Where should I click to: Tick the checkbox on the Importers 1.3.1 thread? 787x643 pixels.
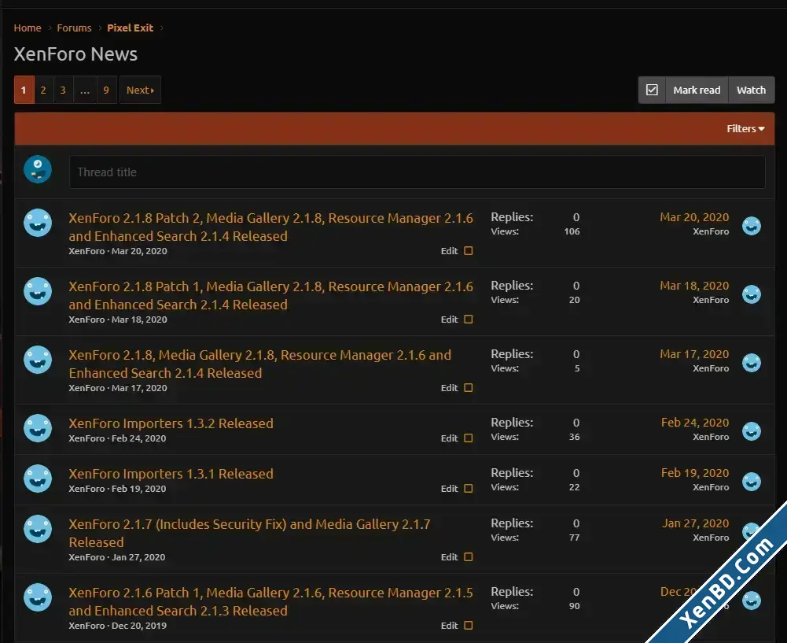(x=469, y=488)
